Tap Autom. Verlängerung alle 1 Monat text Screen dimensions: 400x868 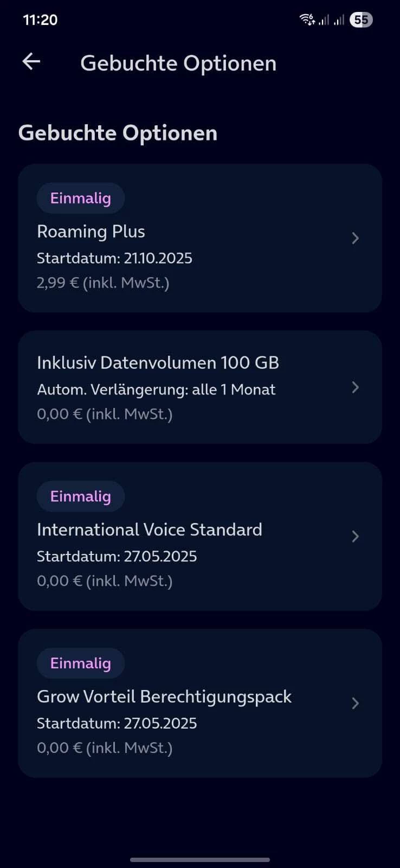156,390
